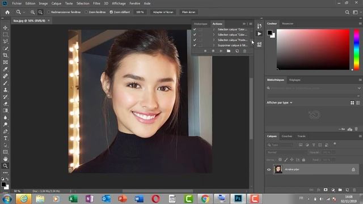Delete layer using the Layers trash icon
This screenshot has height=204, width=363.
tap(354, 190)
